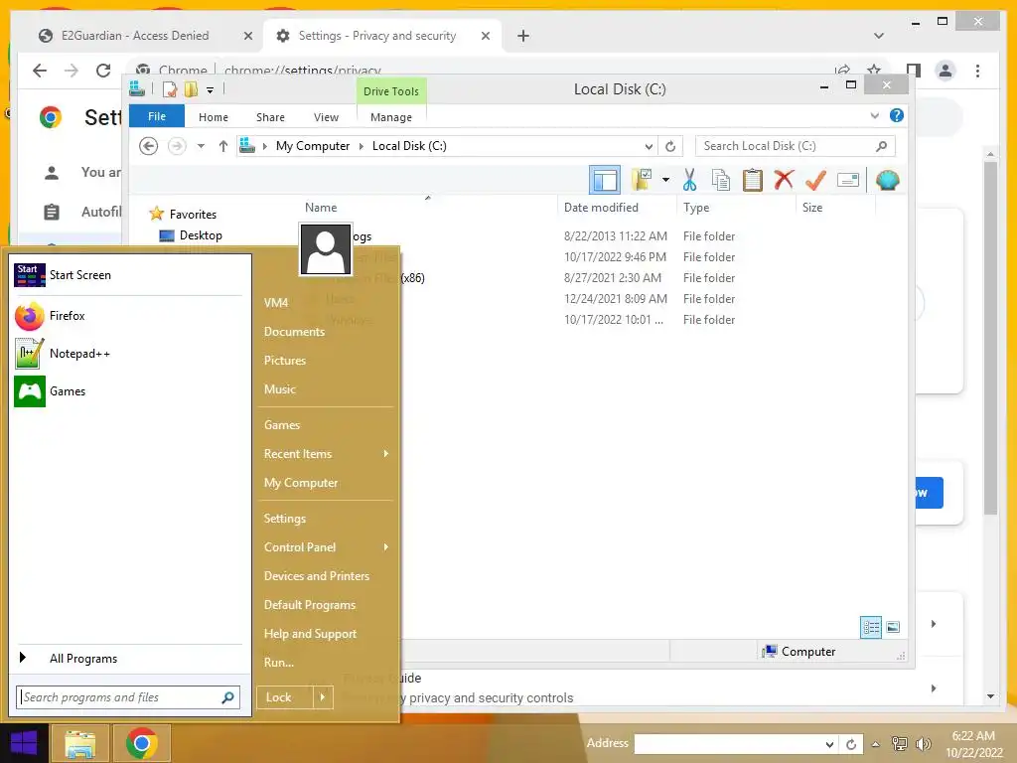Open the View ribbon tab
This screenshot has width=1017, height=763.
pyautogui.click(x=326, y=117)
